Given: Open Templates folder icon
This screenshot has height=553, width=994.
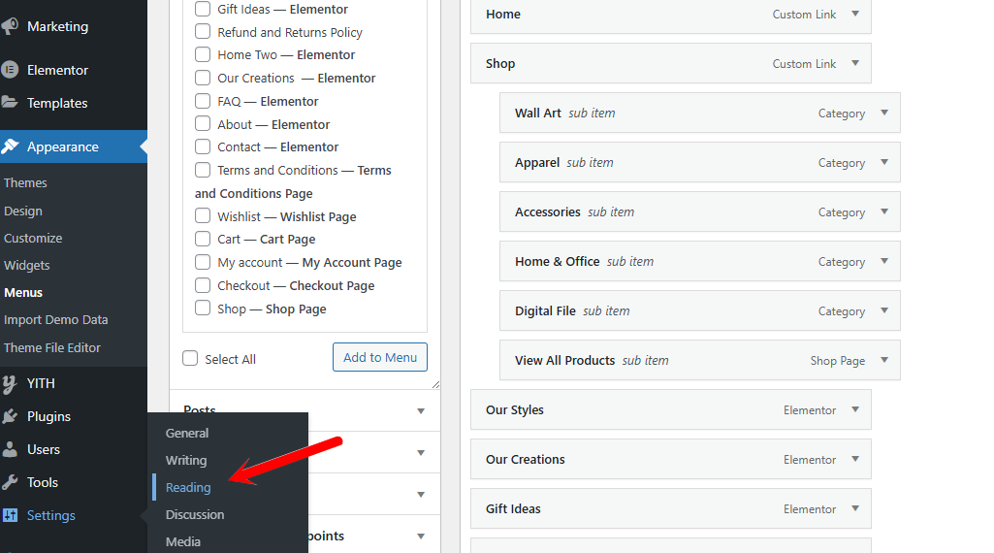Looking at the screenshot, I should (11, 103).
